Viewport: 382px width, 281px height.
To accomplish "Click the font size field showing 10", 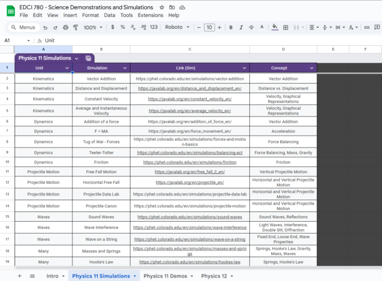I will tap(209, 27).
